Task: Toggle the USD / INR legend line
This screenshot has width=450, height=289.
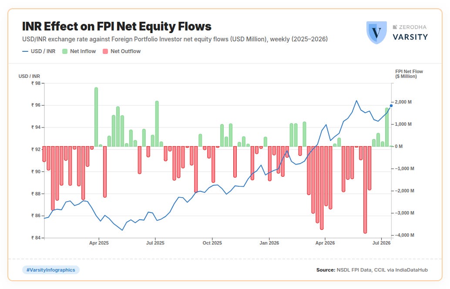Action: [39, 51]
